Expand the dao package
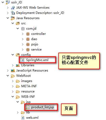 click(x=23, y=39)
